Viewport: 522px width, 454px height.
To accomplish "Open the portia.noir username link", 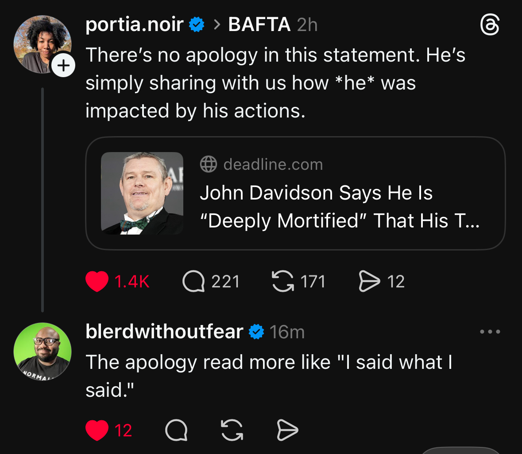I will tap(134, 25).
